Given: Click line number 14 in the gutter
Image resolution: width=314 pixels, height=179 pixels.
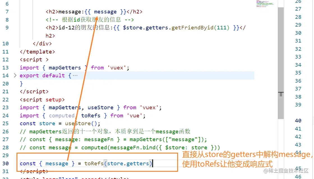Looking at the screenshot, I should (x=6, y=76).
